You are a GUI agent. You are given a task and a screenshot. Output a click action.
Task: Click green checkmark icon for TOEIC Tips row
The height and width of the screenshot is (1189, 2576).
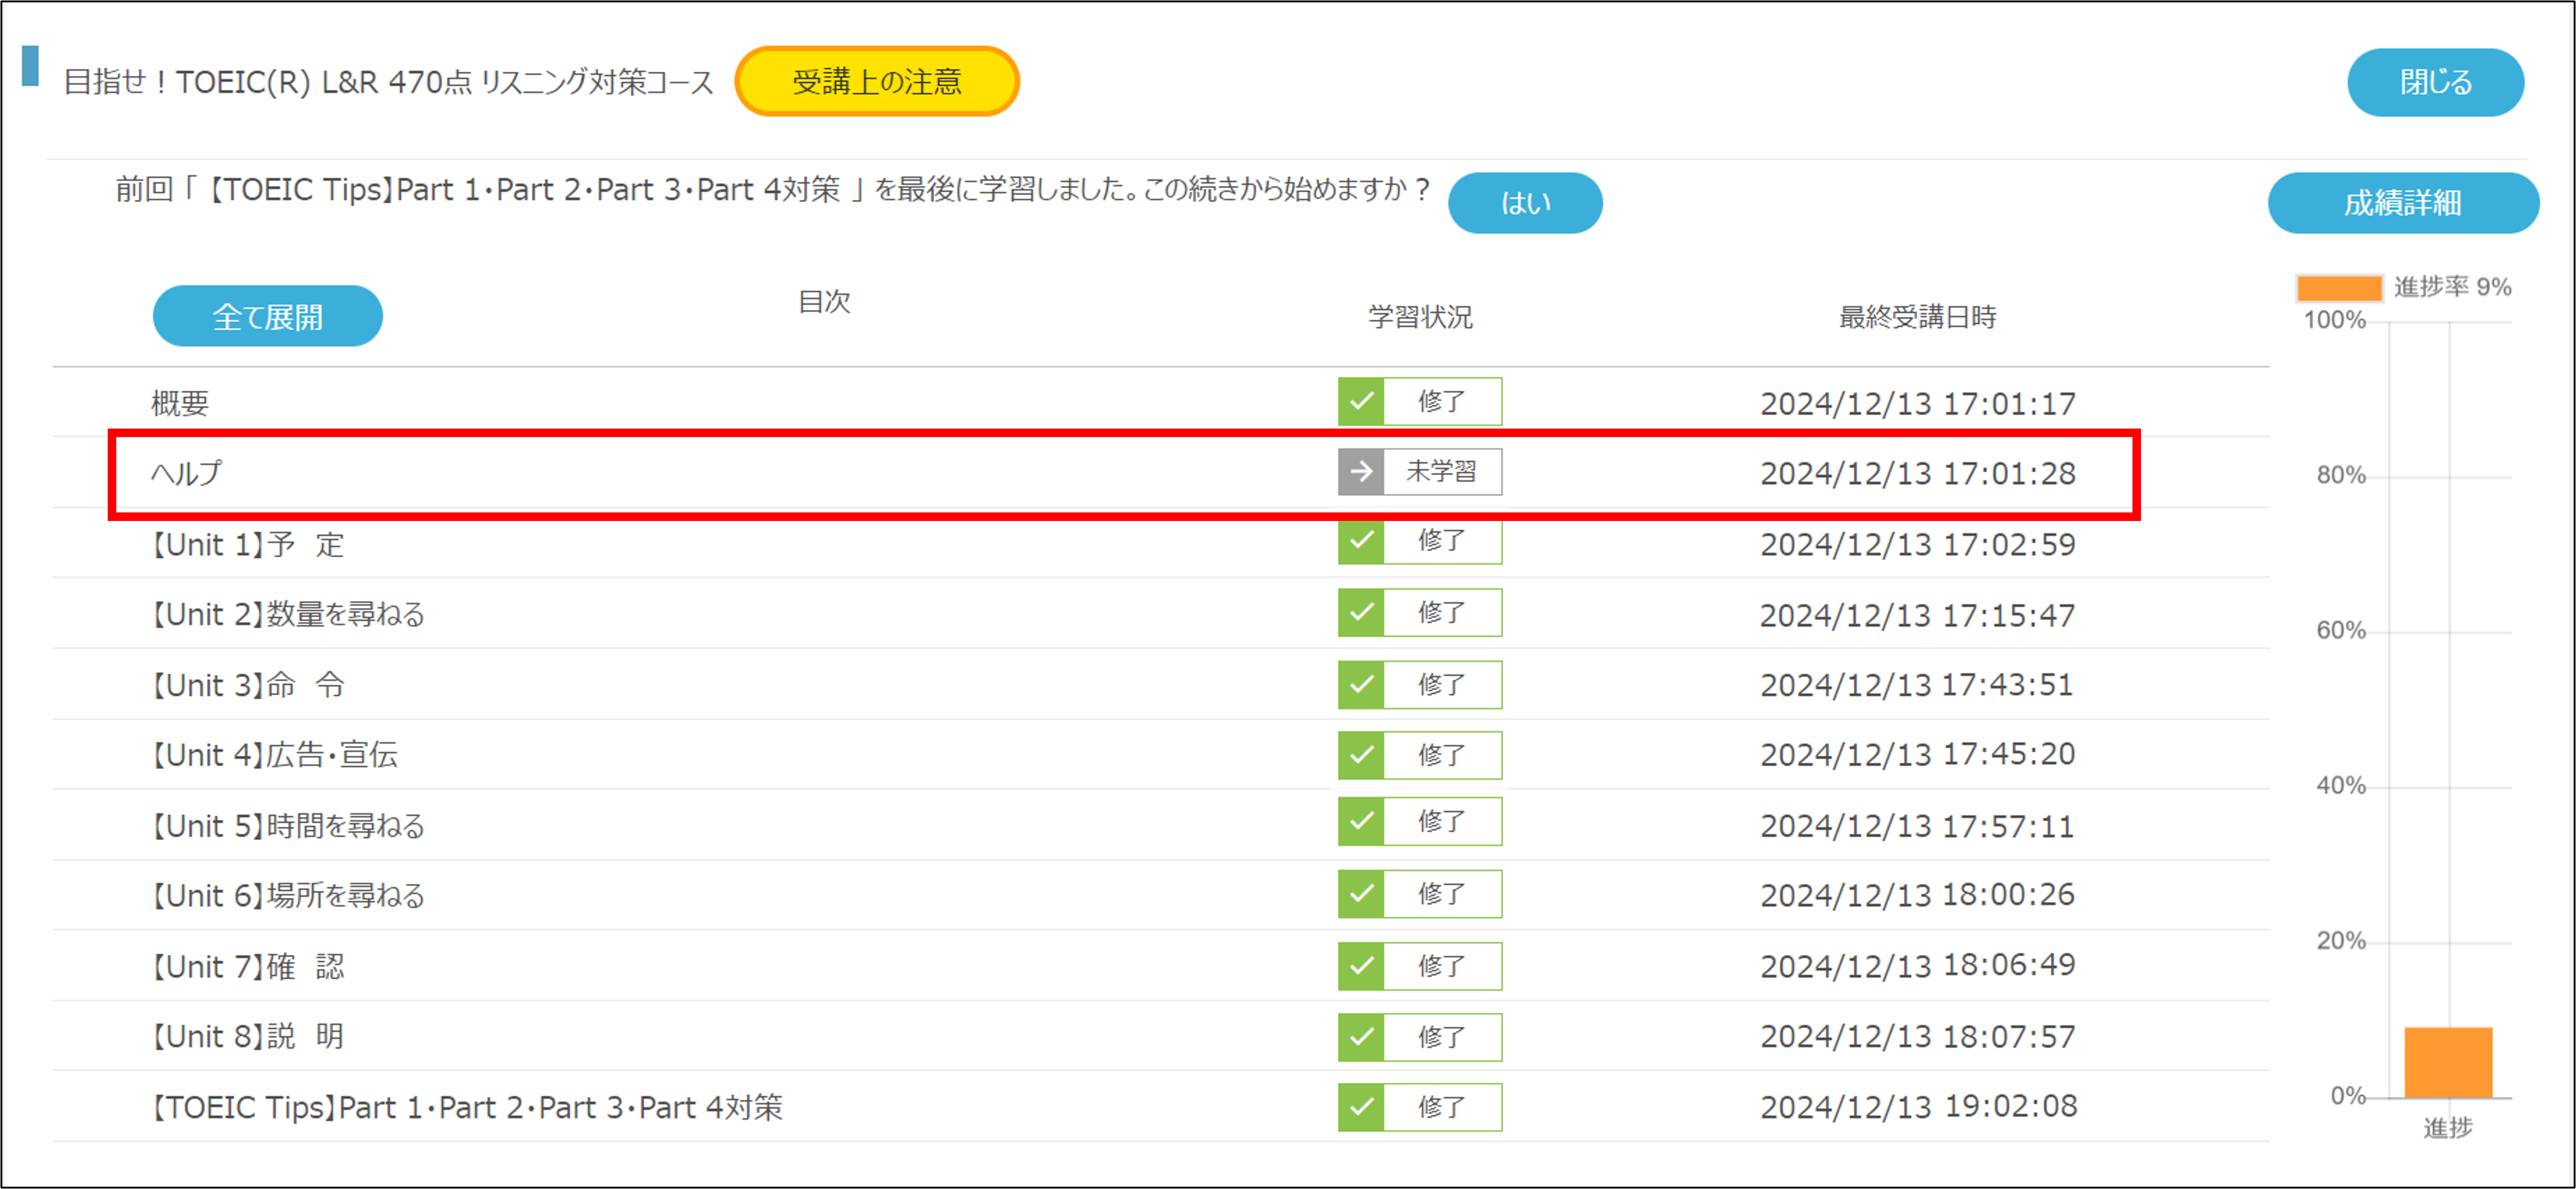tap(1360, 1106)
